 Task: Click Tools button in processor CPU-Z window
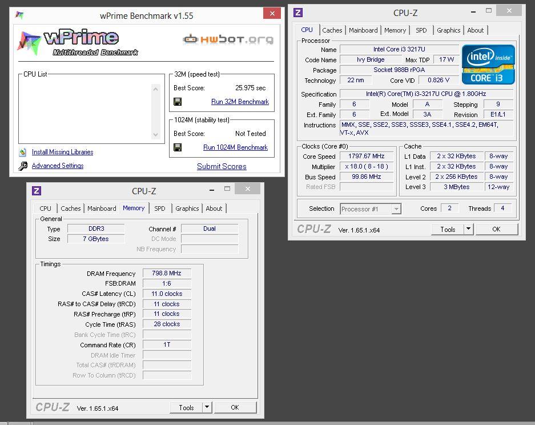click(x=448, y=230)
